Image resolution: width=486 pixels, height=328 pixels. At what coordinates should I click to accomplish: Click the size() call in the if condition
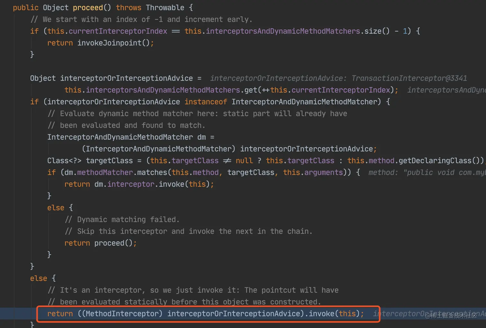pyautogui.click(x=377, y=31)
